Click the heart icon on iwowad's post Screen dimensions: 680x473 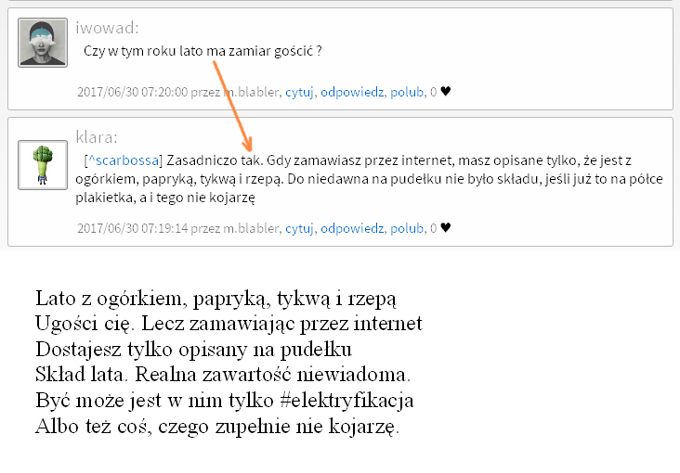tap(445, 92)
